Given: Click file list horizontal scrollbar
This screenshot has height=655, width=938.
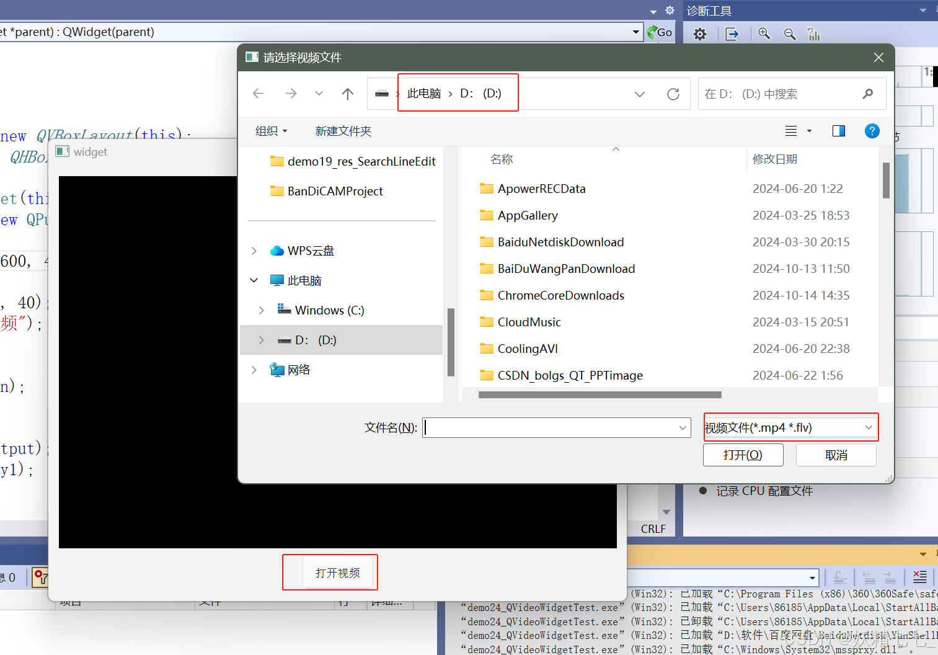Looking at the screenshot, I should click(x=600, y=394).
